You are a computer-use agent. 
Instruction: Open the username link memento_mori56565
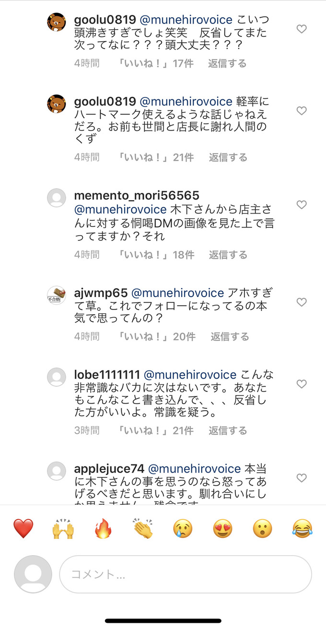137,196
